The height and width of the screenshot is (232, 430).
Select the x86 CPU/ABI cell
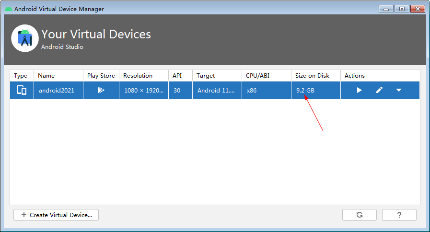click(x=267, y=90)
